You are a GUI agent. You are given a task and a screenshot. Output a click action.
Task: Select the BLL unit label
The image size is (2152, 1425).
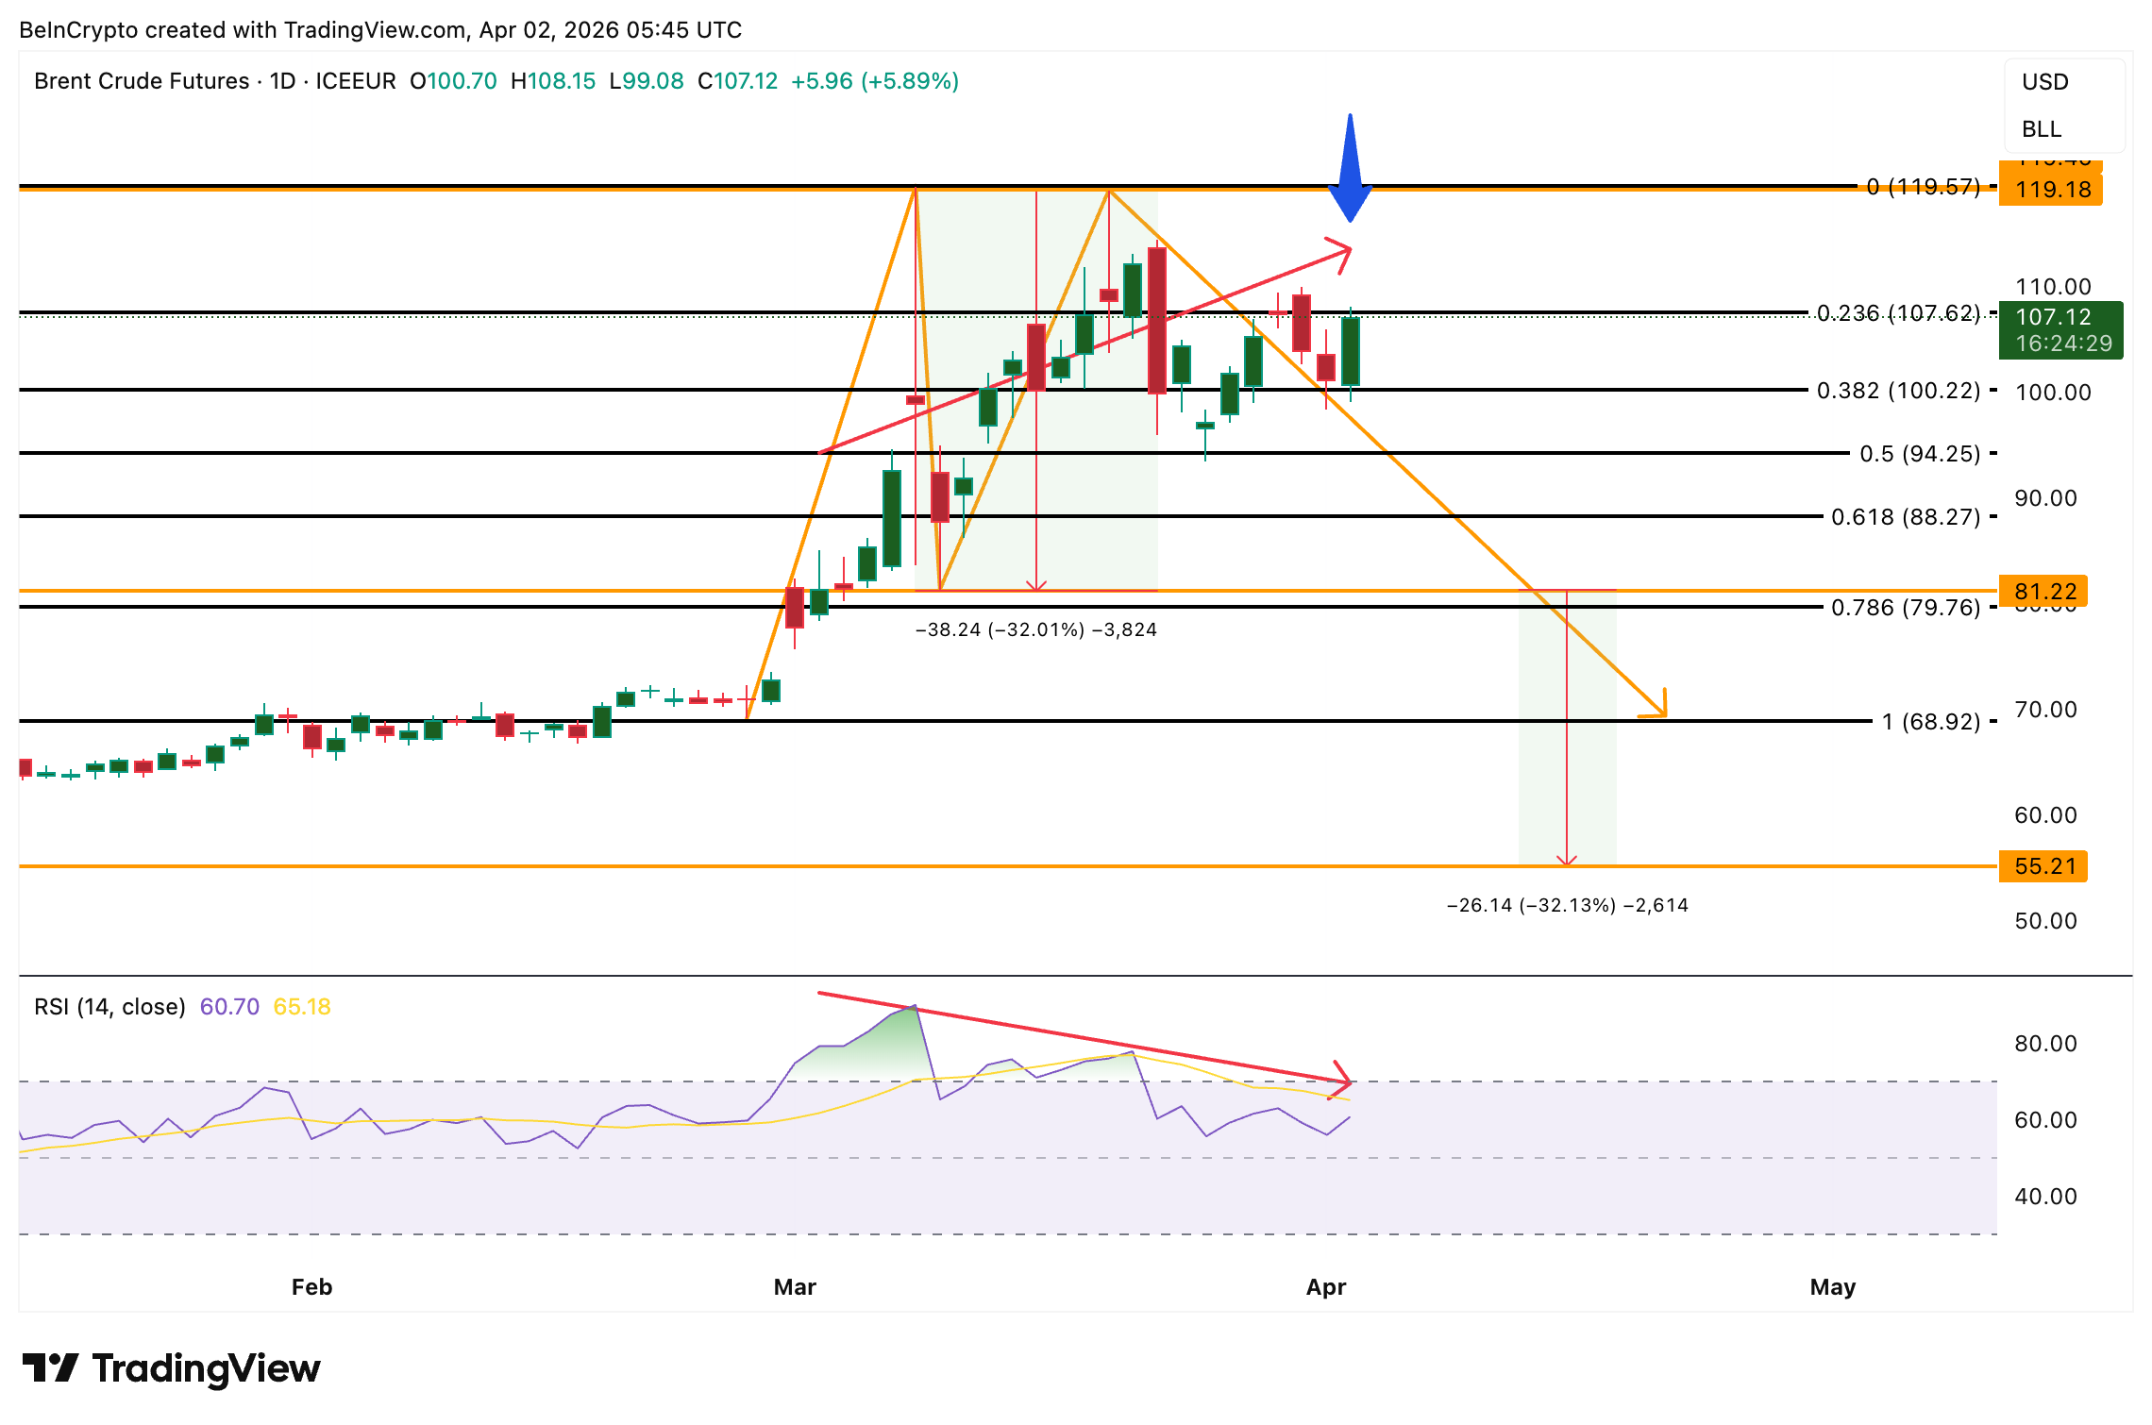point(2041,129)
